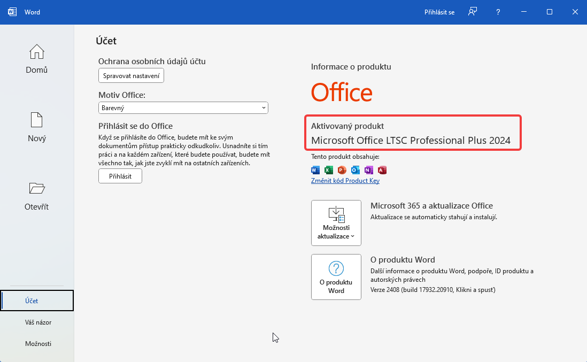Minimize the Word window
This screenshot has height=362, width=587.
(524, 12)
